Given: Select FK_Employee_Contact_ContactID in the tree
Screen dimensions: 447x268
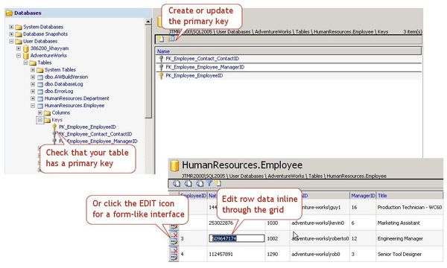Looking at the screenshot, I should click(95, 134).
